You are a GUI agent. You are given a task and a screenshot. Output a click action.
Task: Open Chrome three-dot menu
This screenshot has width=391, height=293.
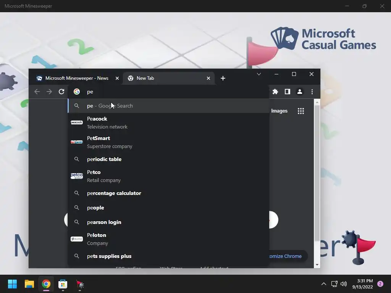point(312,92)
